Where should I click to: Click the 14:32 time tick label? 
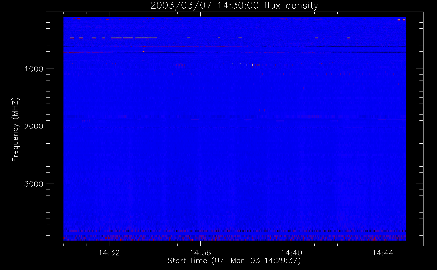(x=109, y=253)
